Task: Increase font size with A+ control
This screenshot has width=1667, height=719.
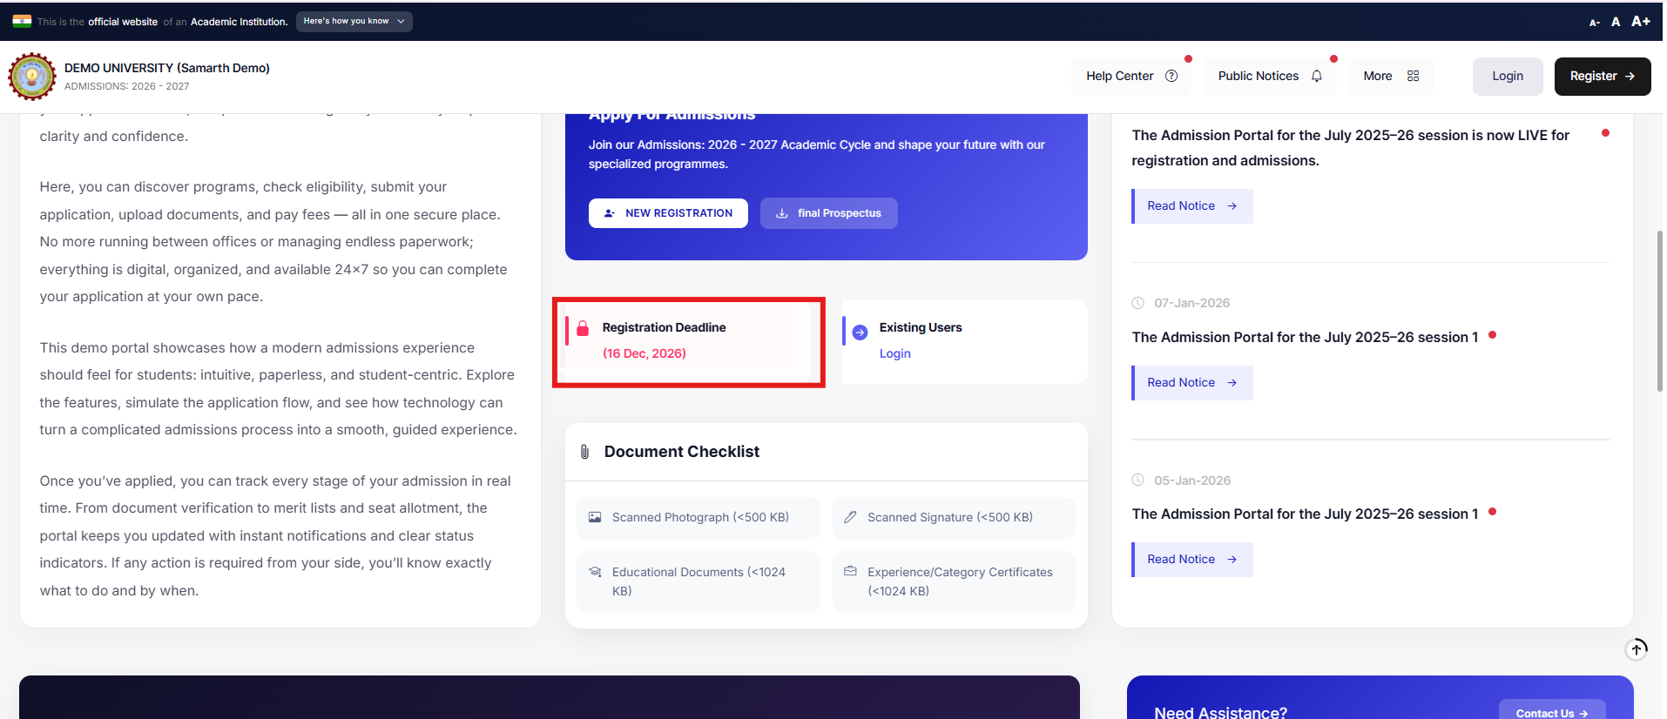Action: (1641, 22)
